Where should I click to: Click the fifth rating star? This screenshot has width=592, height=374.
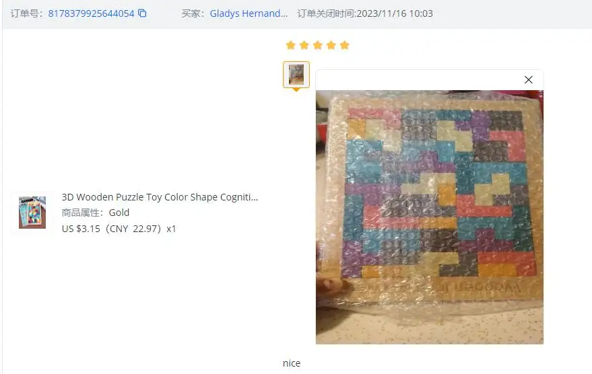(345, 45)
